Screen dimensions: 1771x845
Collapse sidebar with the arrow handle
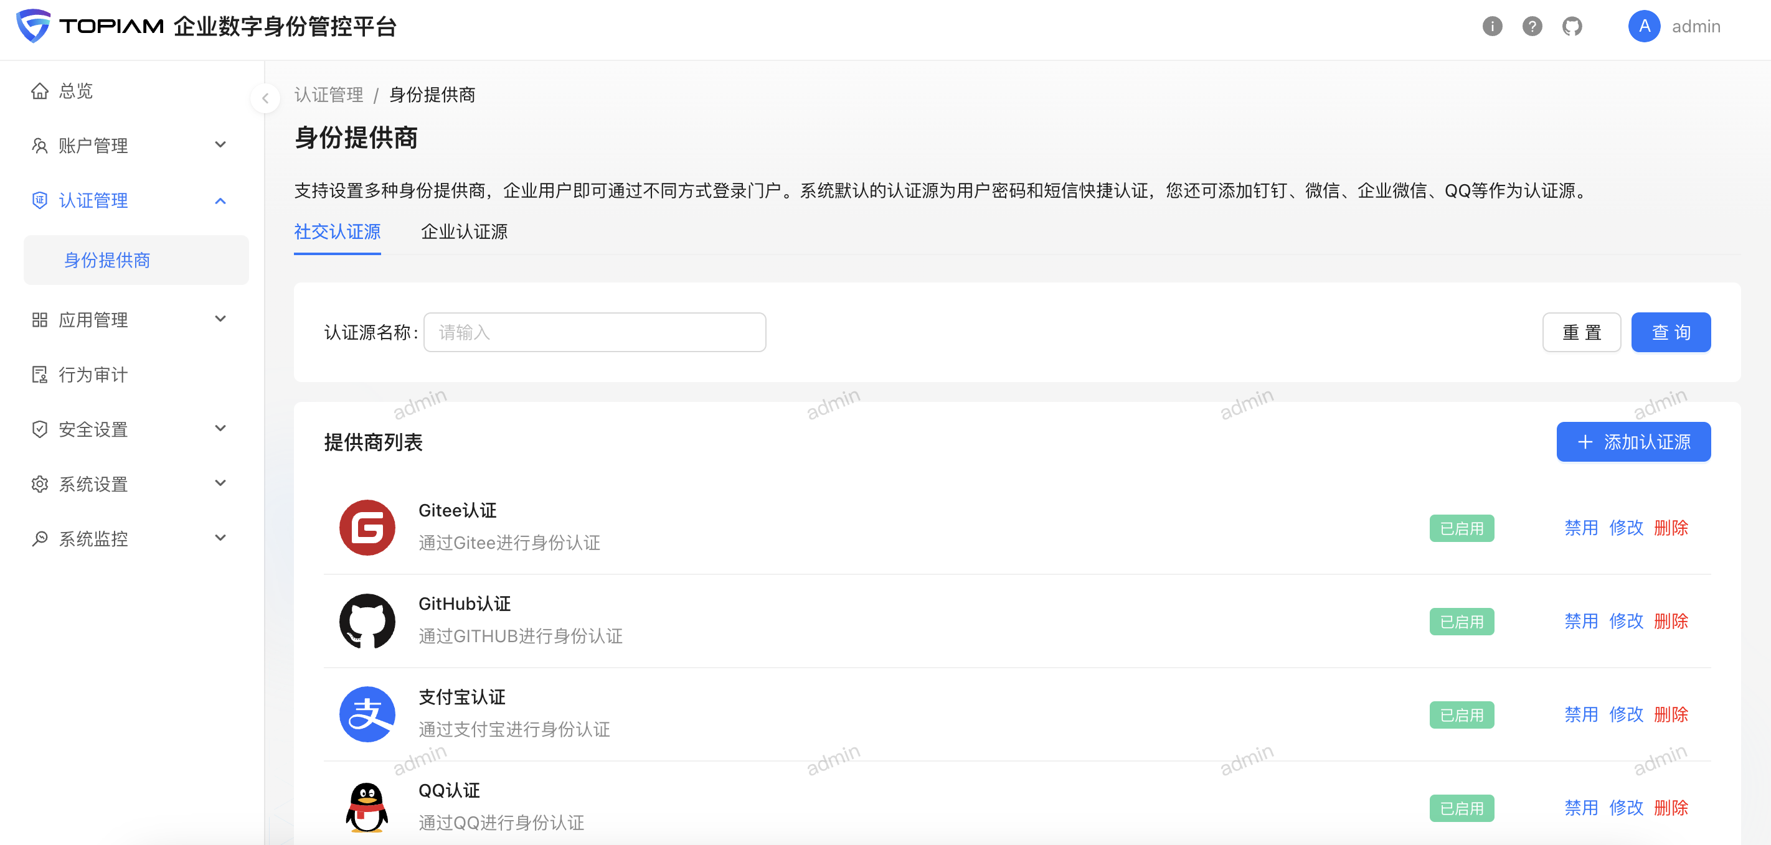pos(265,98)
